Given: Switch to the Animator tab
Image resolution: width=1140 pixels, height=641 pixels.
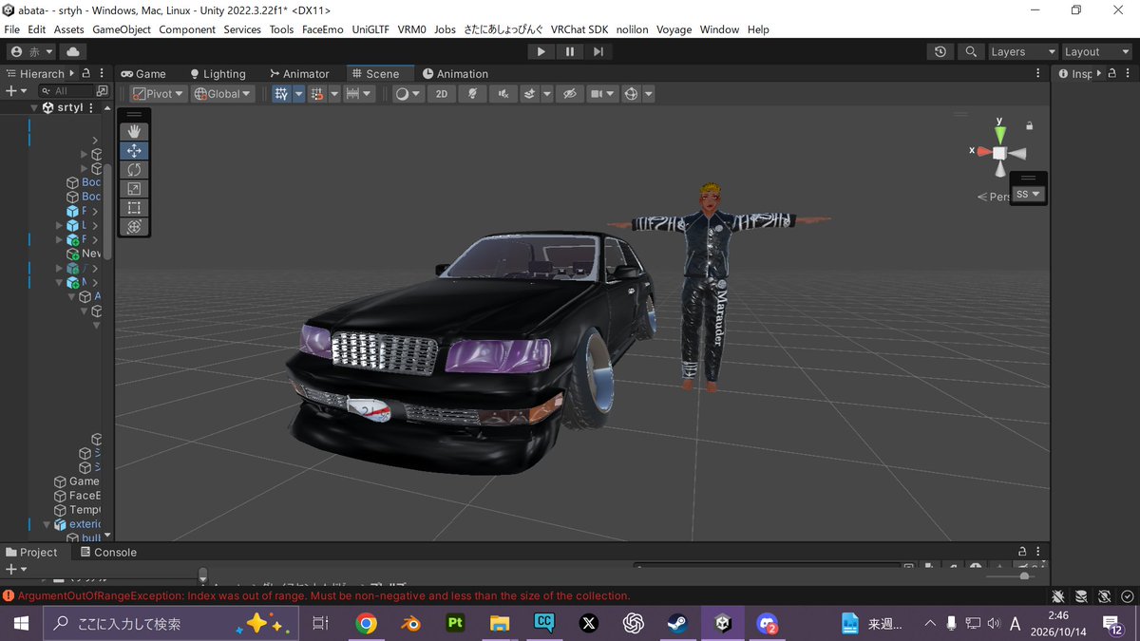Looking at the screenshot, I should [x=299, y=73].
